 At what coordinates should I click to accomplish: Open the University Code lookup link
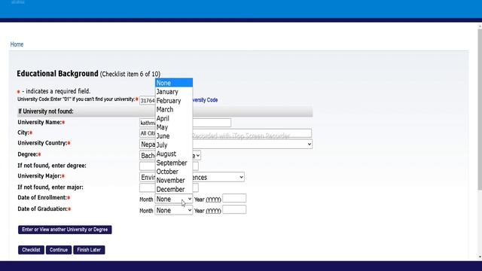pyautogui.click(x=205, y=100)
